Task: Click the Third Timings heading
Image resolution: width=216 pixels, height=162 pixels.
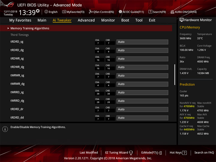Action: tap(19, 35)
